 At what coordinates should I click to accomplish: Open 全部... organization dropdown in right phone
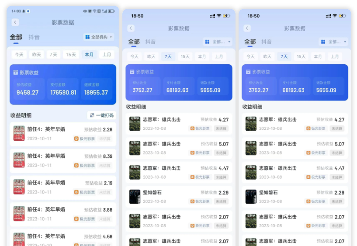[x=333, y=42]
